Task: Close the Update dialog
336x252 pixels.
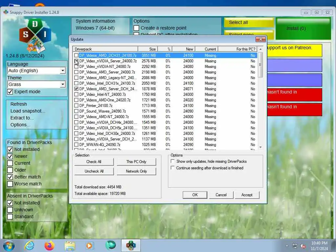Action: point(261,39)
